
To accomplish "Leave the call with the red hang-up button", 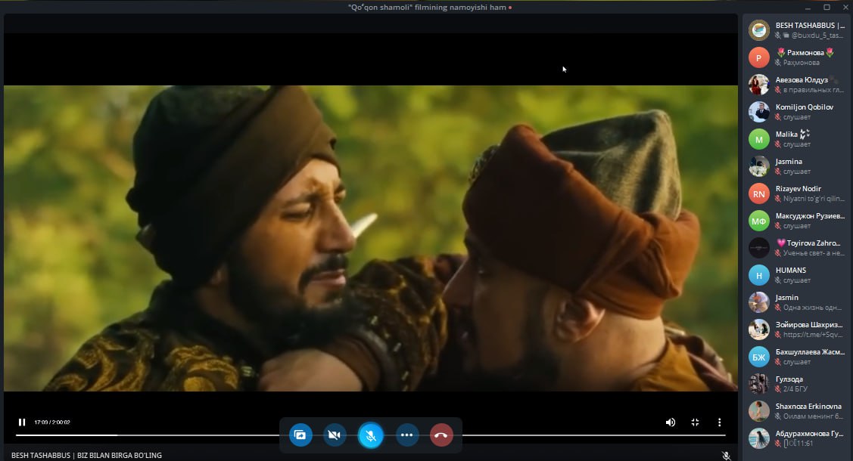I will tap(441, 435).
